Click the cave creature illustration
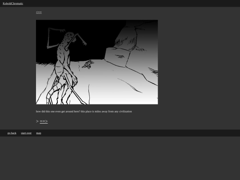Image resolution: width=240 pixels, height=180 pixels. [x=97, y=62]
